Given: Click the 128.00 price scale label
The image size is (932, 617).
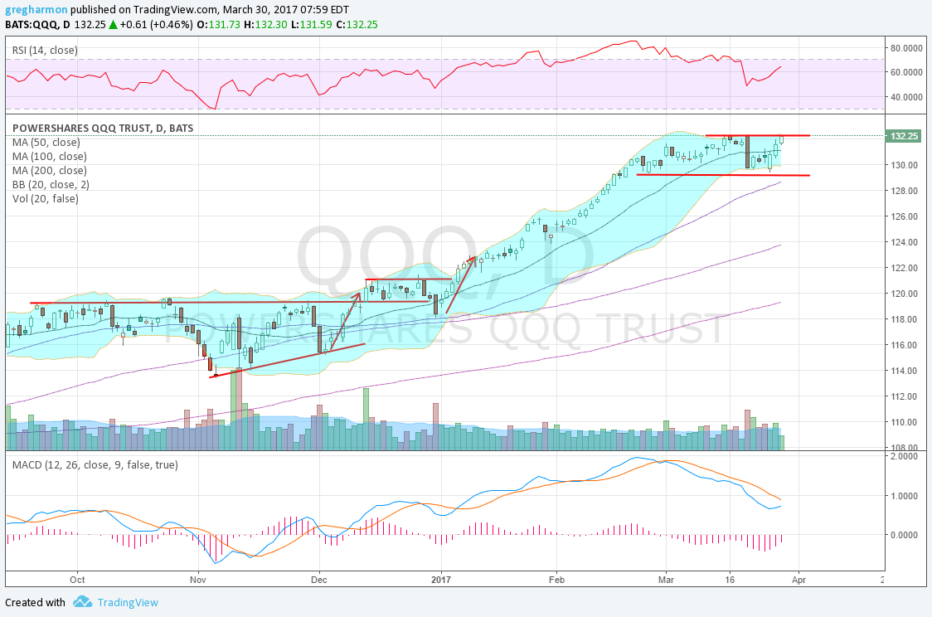Looking at the screenshot, I should [904, 191].
